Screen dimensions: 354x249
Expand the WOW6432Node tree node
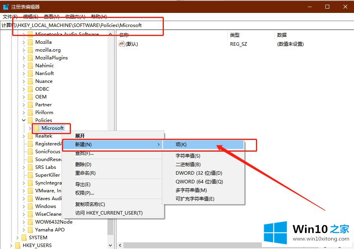click(x=24, y=222)
